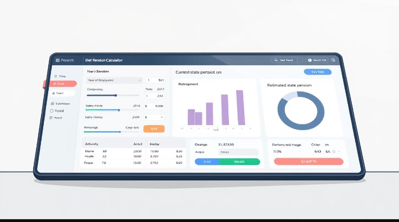Click the input field showing 230

tap(154, 96)
